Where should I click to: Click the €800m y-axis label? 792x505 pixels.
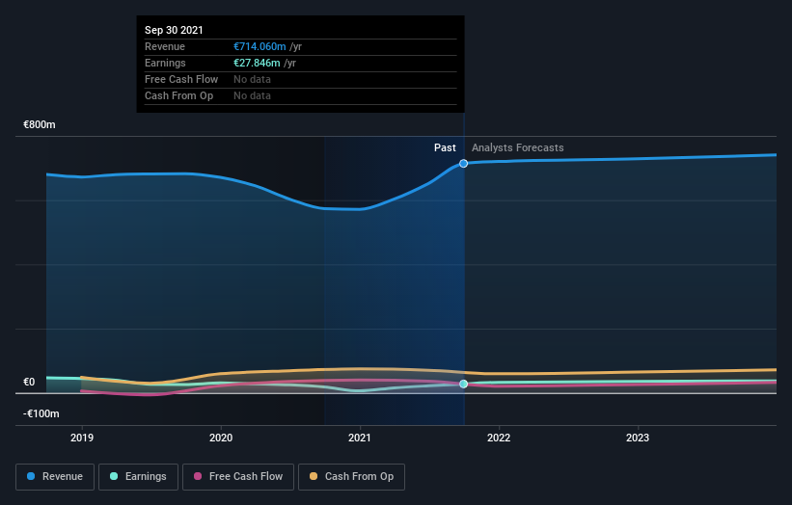click(x=40, y=124)
